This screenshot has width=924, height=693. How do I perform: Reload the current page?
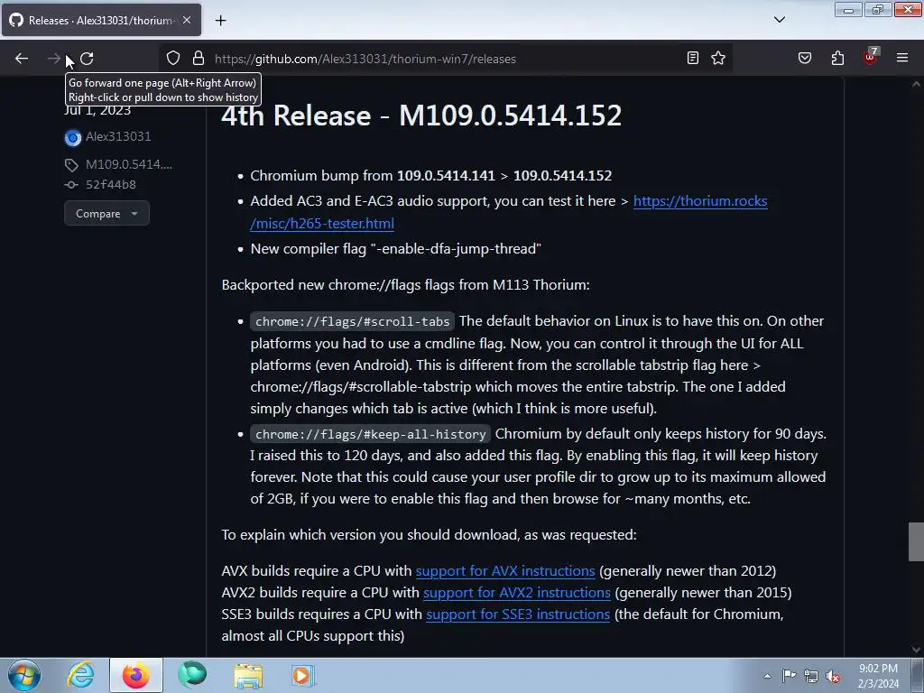point(87,59)
